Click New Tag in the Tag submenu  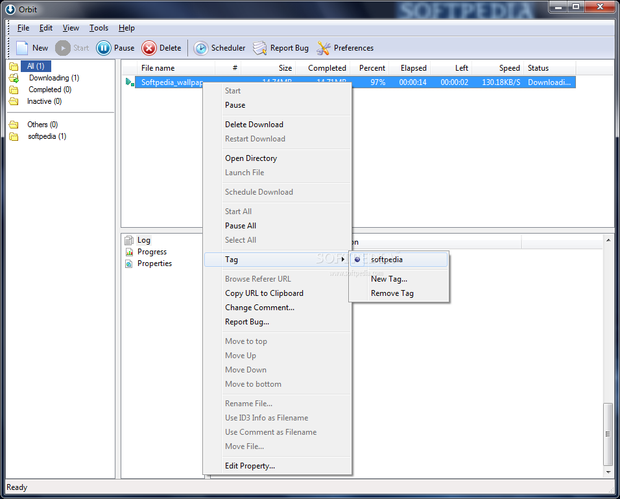click(x=389, y=278)
